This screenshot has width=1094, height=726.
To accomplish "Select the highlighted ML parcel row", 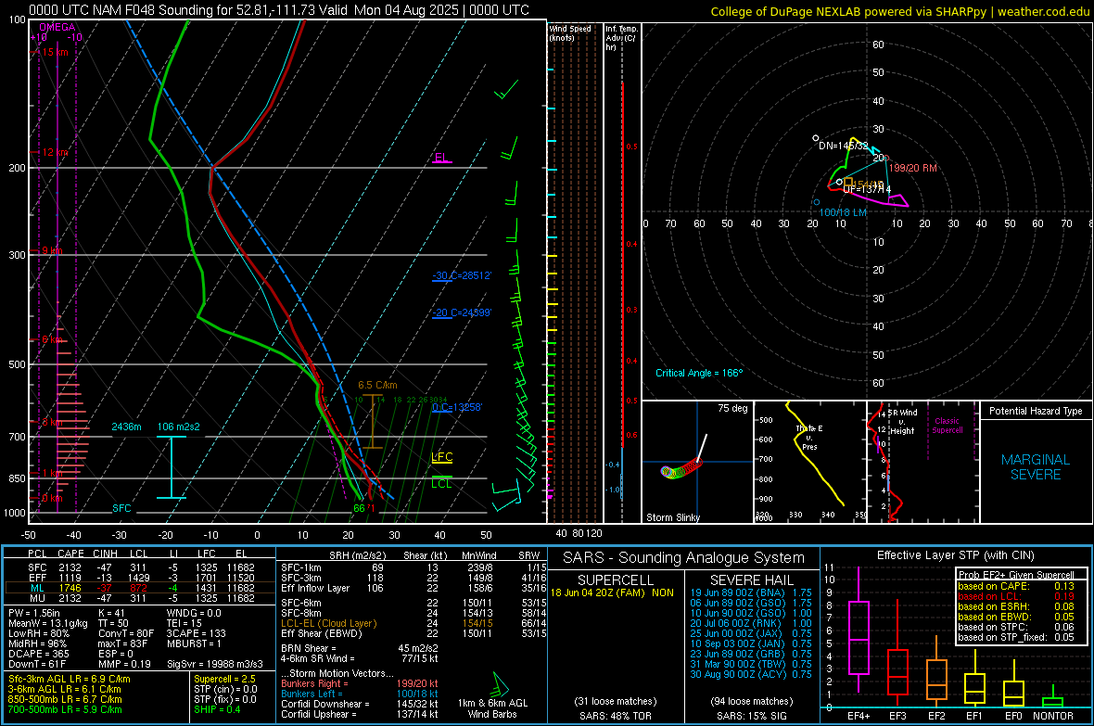I will click(140, 588).
